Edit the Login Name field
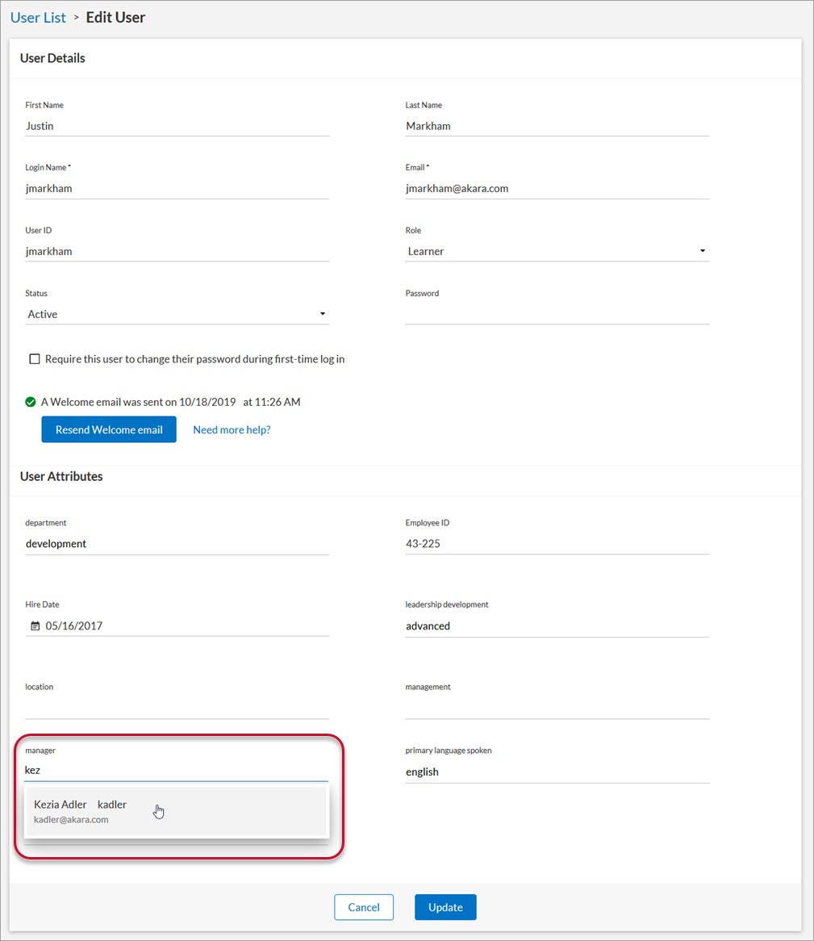This screenshot has width=814, height=941. tap(177, 189)
